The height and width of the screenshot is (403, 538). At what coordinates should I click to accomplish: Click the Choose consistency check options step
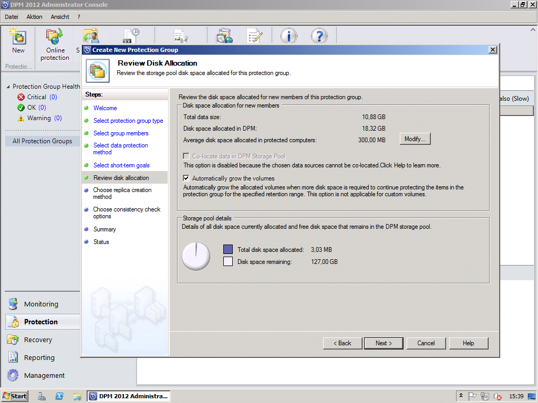point(127,213)
